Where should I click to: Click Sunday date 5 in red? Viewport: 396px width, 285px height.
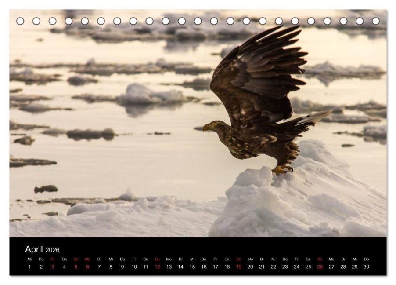tap(76, 267)
